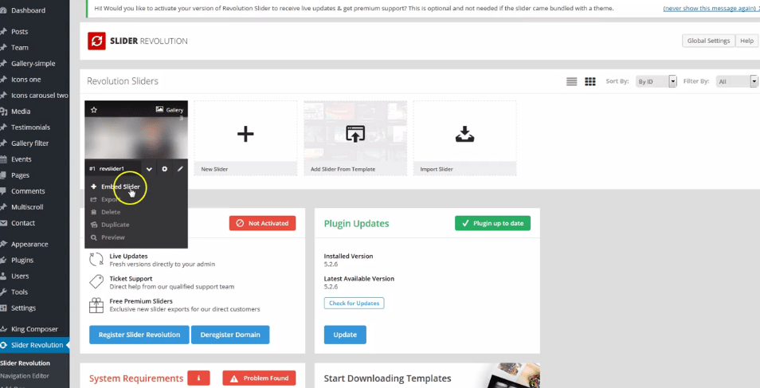The image size is (760, 388).
Task: Select Embed Slider from the menu
Action: pyautogui.click(x=119, y=187)
